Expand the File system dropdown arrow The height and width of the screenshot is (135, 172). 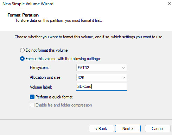[124, 68]
